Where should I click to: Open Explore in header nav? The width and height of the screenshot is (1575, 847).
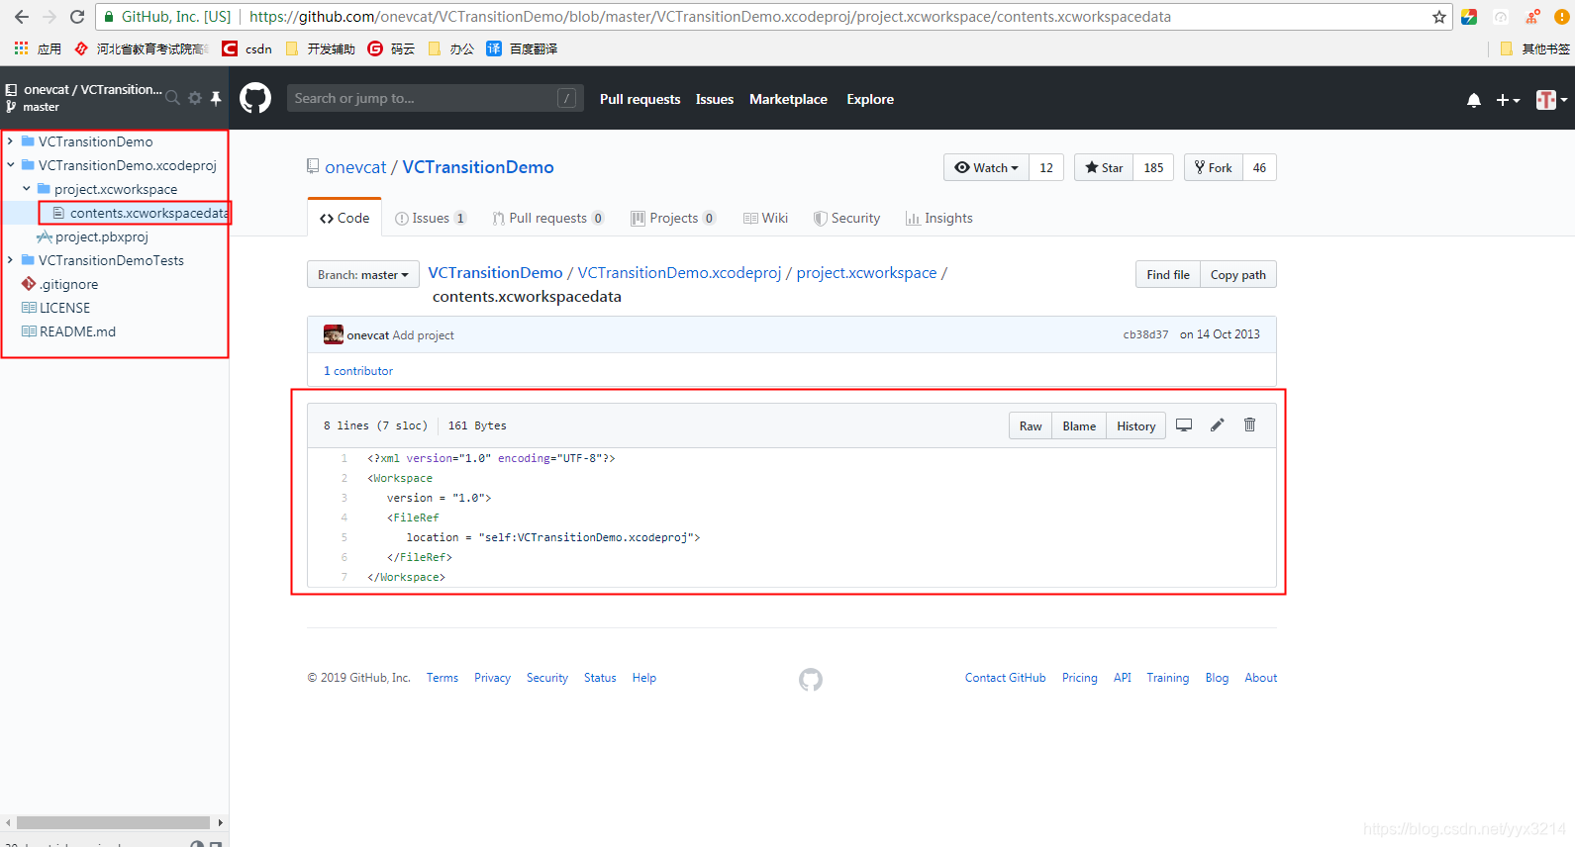[870, 99]
